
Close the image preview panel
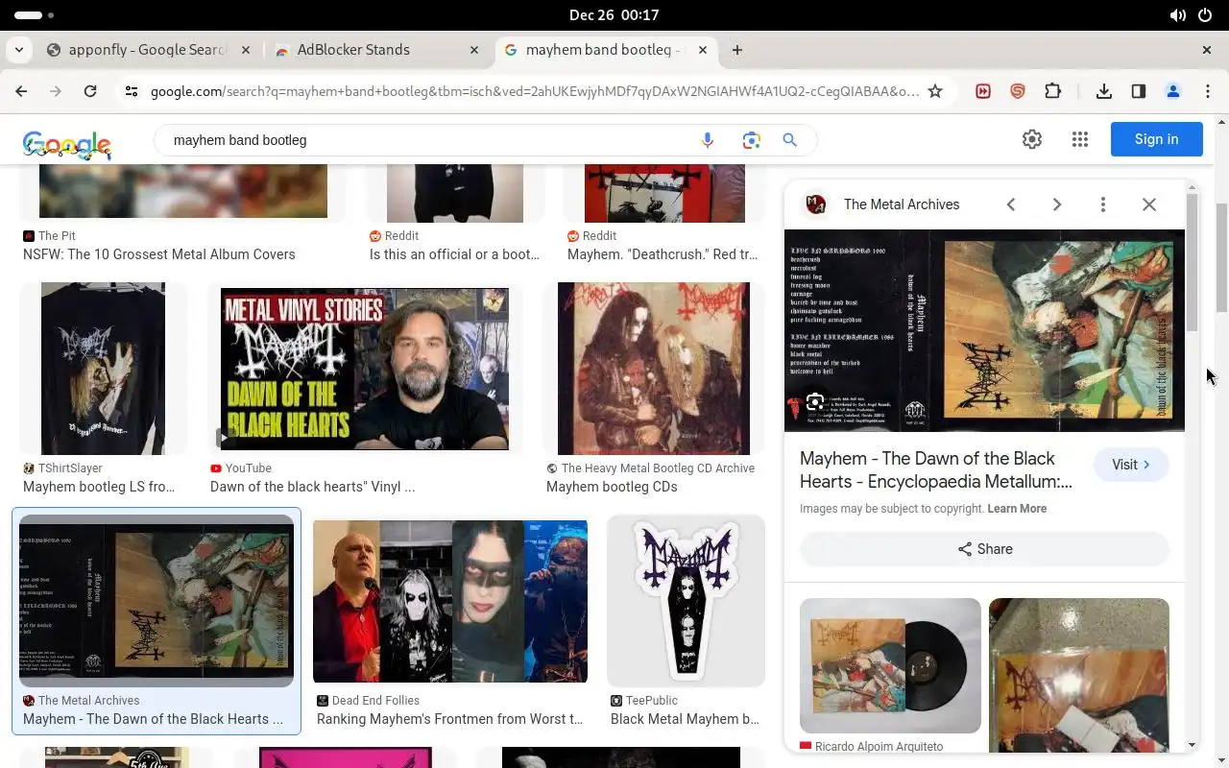1149,204
